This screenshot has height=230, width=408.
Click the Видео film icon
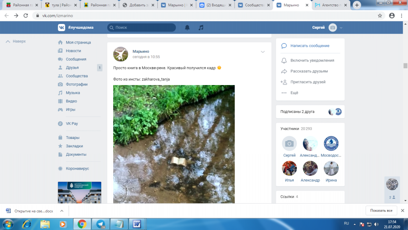click(x=61, y=101)
